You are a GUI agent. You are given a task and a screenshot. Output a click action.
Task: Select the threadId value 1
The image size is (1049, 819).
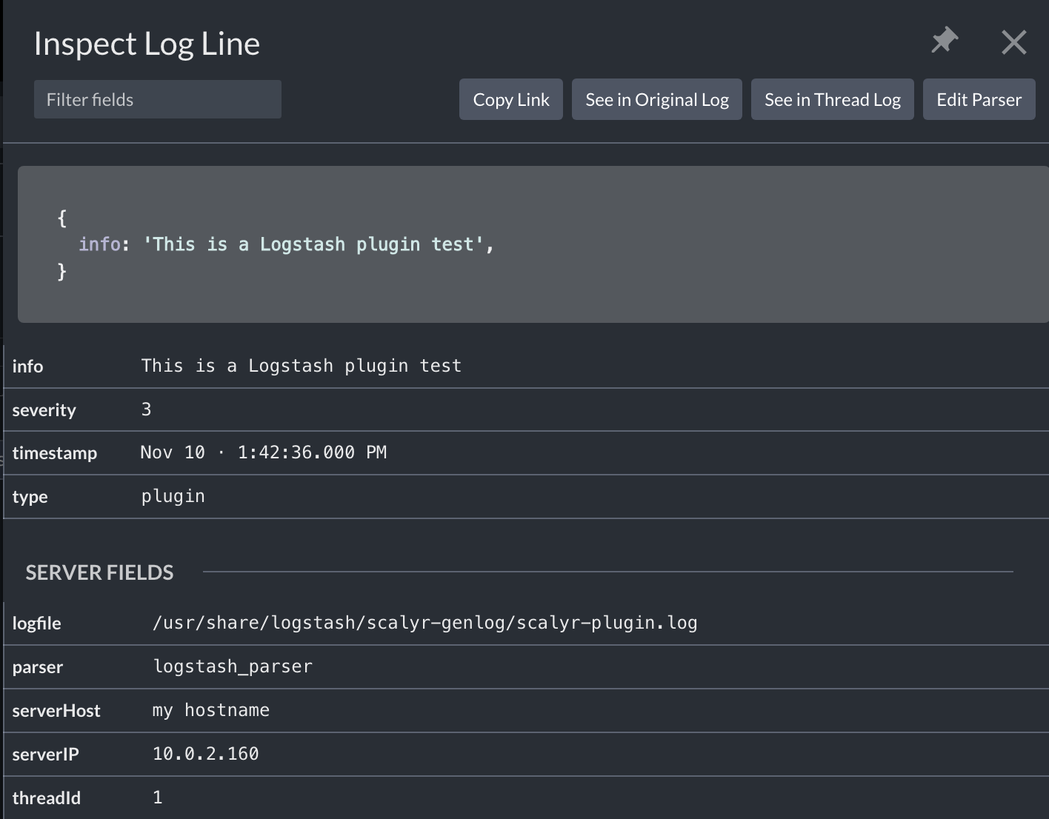[157, 798]
